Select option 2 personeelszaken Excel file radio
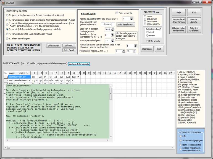This screenshot has width=213, height=159. point(7,25)
